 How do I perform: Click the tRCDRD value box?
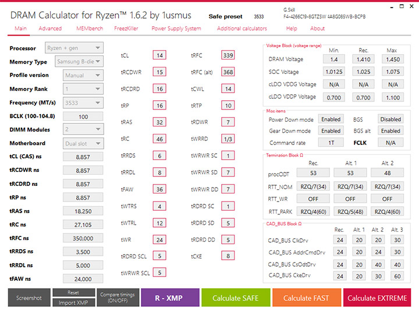click(159, 89)
